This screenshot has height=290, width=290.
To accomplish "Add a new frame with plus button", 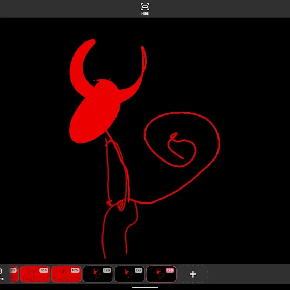I will (x=193, y=274).
